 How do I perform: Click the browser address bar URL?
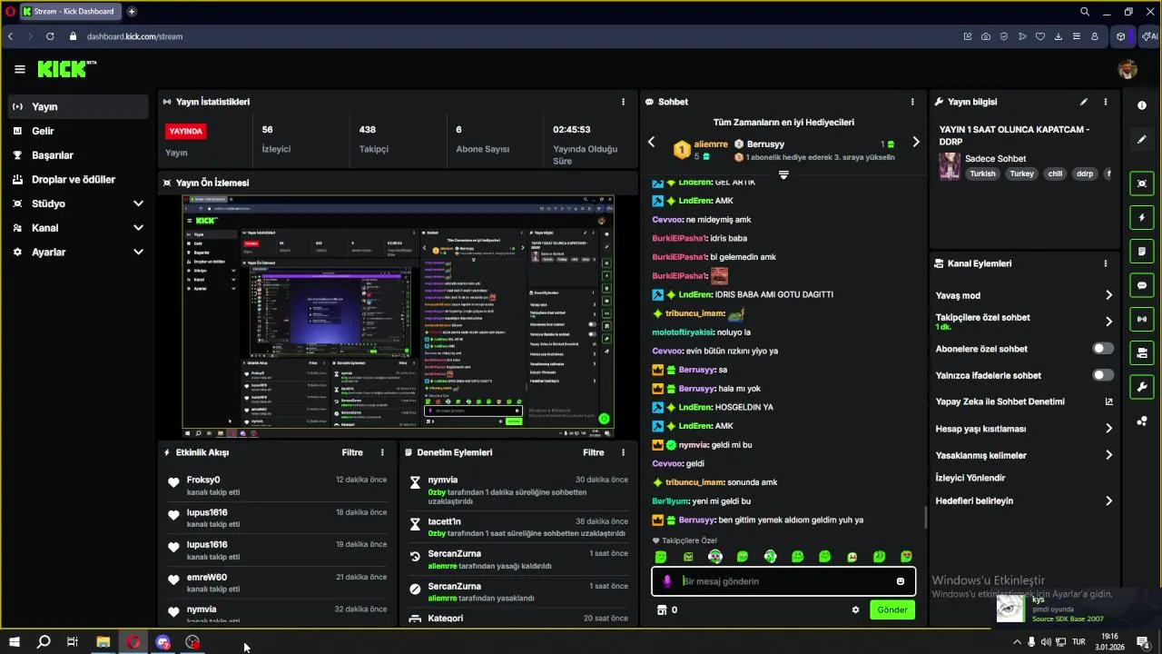[x=134, y=36]
